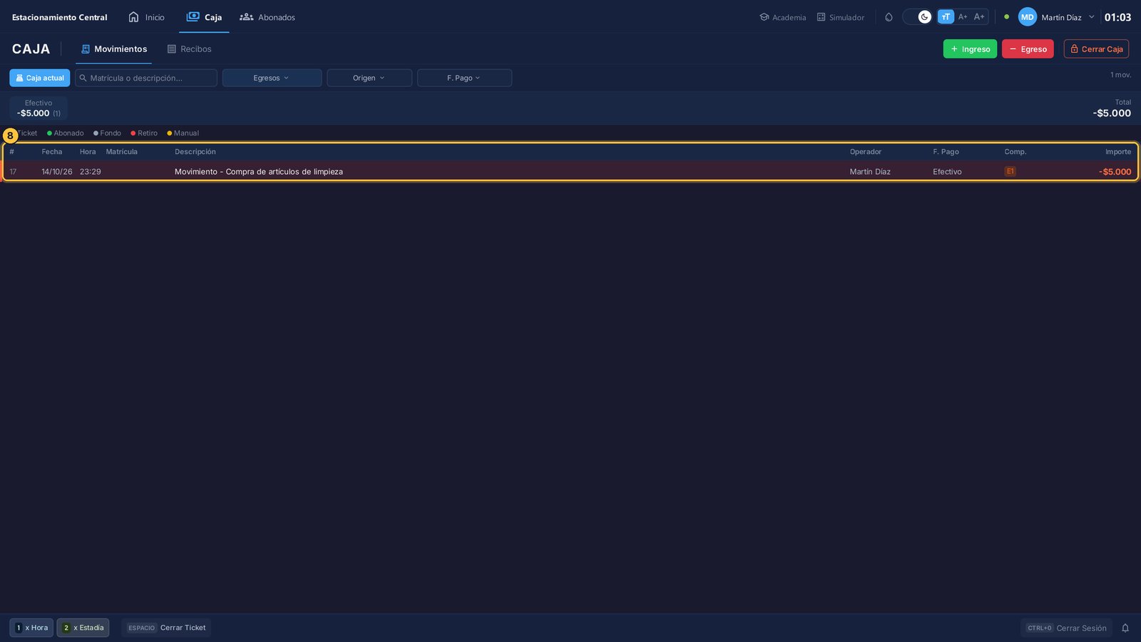
Task: Click the -$5.000 importe cell in the movement row
Action: 1115,172
